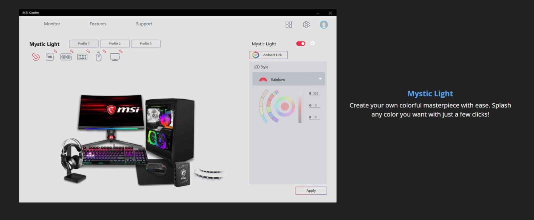Open the apps grid icon in header
Viewport: 534px width, 220px height.
click(289, 25)
